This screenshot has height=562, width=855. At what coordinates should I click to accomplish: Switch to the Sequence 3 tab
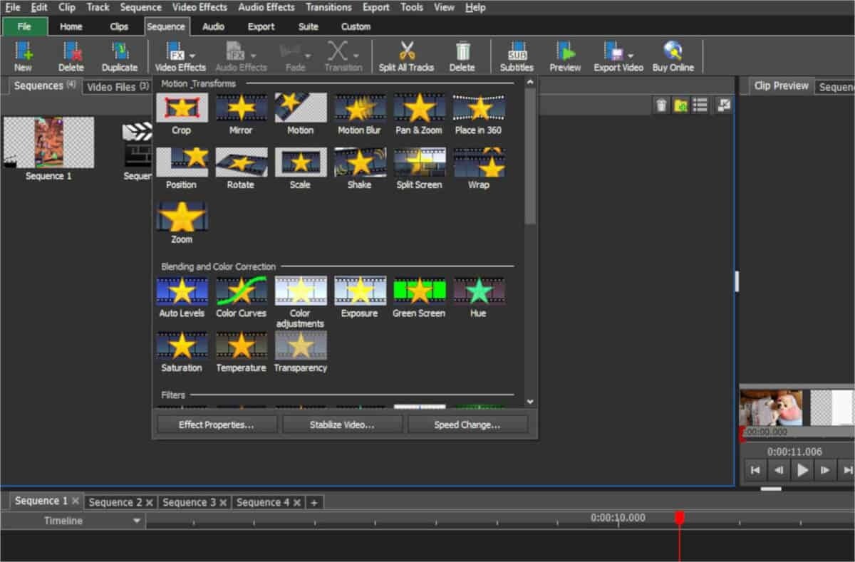tap(189, 502)
